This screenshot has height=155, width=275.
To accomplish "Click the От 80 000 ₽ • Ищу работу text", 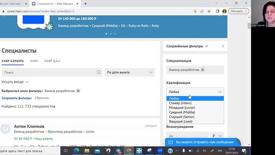I will coord(34,139).
